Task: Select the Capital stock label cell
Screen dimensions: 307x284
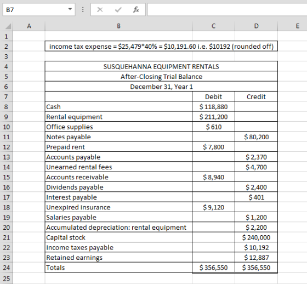Action: pyautogui.click(x=118, y=237)
